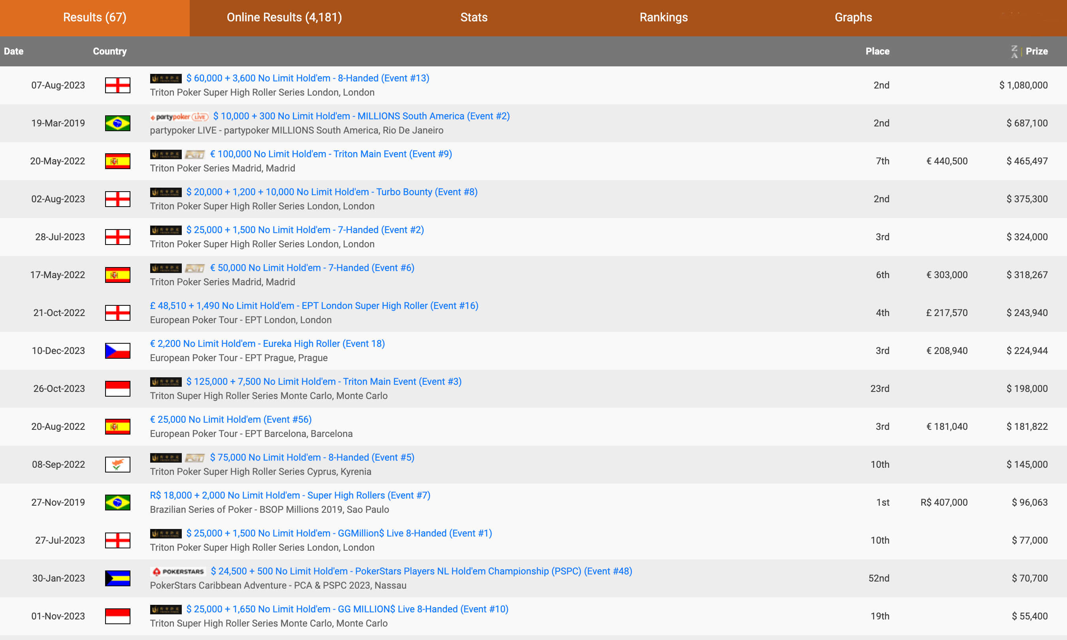Open the Stats tab
1067x640 pixels.
click(473, 17)
